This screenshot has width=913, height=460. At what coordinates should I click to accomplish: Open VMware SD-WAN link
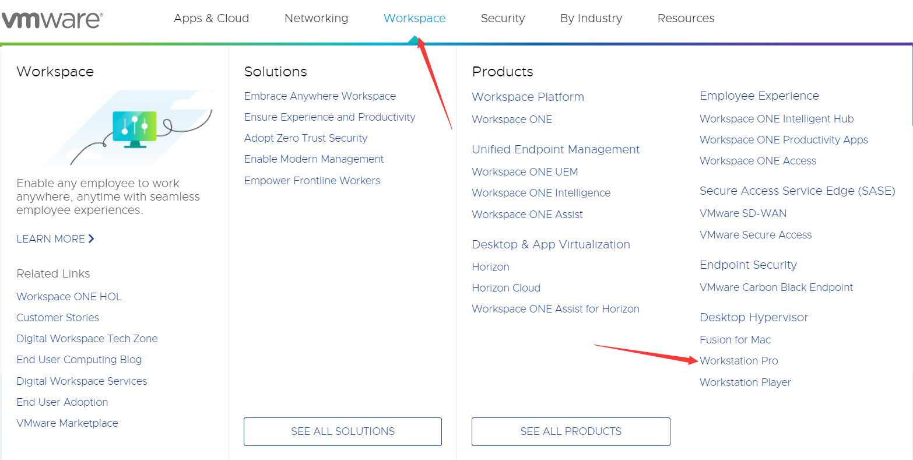point(743,213)
